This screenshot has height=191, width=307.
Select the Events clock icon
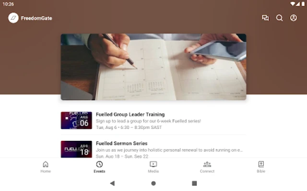point(99,164)
